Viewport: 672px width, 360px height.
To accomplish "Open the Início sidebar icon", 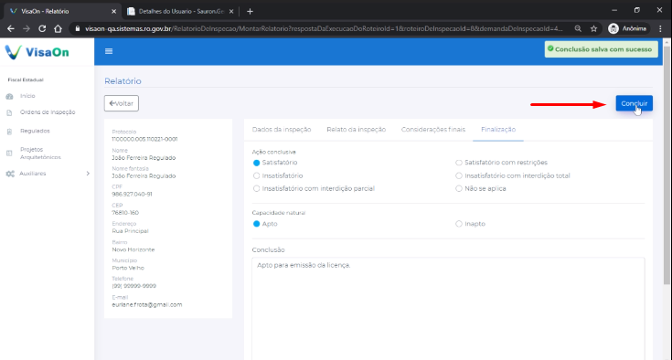I will tap(9, 96).
